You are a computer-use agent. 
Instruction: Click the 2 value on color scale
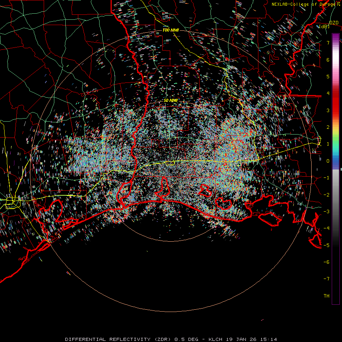pyautogui.click(x=328, y=127)
